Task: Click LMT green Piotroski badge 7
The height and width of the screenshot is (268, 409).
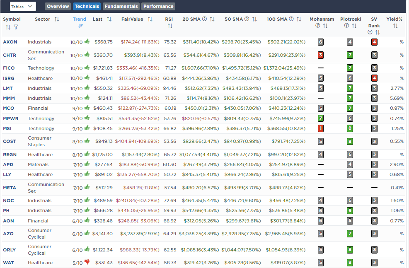Action: tap(350, 88)
